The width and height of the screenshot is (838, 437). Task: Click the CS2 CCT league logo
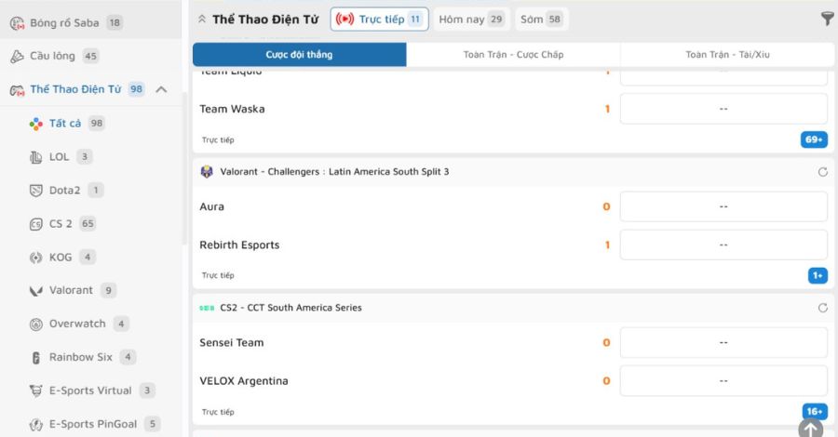coord(207,308)
